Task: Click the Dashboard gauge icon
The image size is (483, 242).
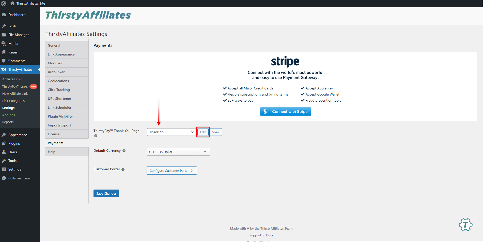Action: [4, 15]
